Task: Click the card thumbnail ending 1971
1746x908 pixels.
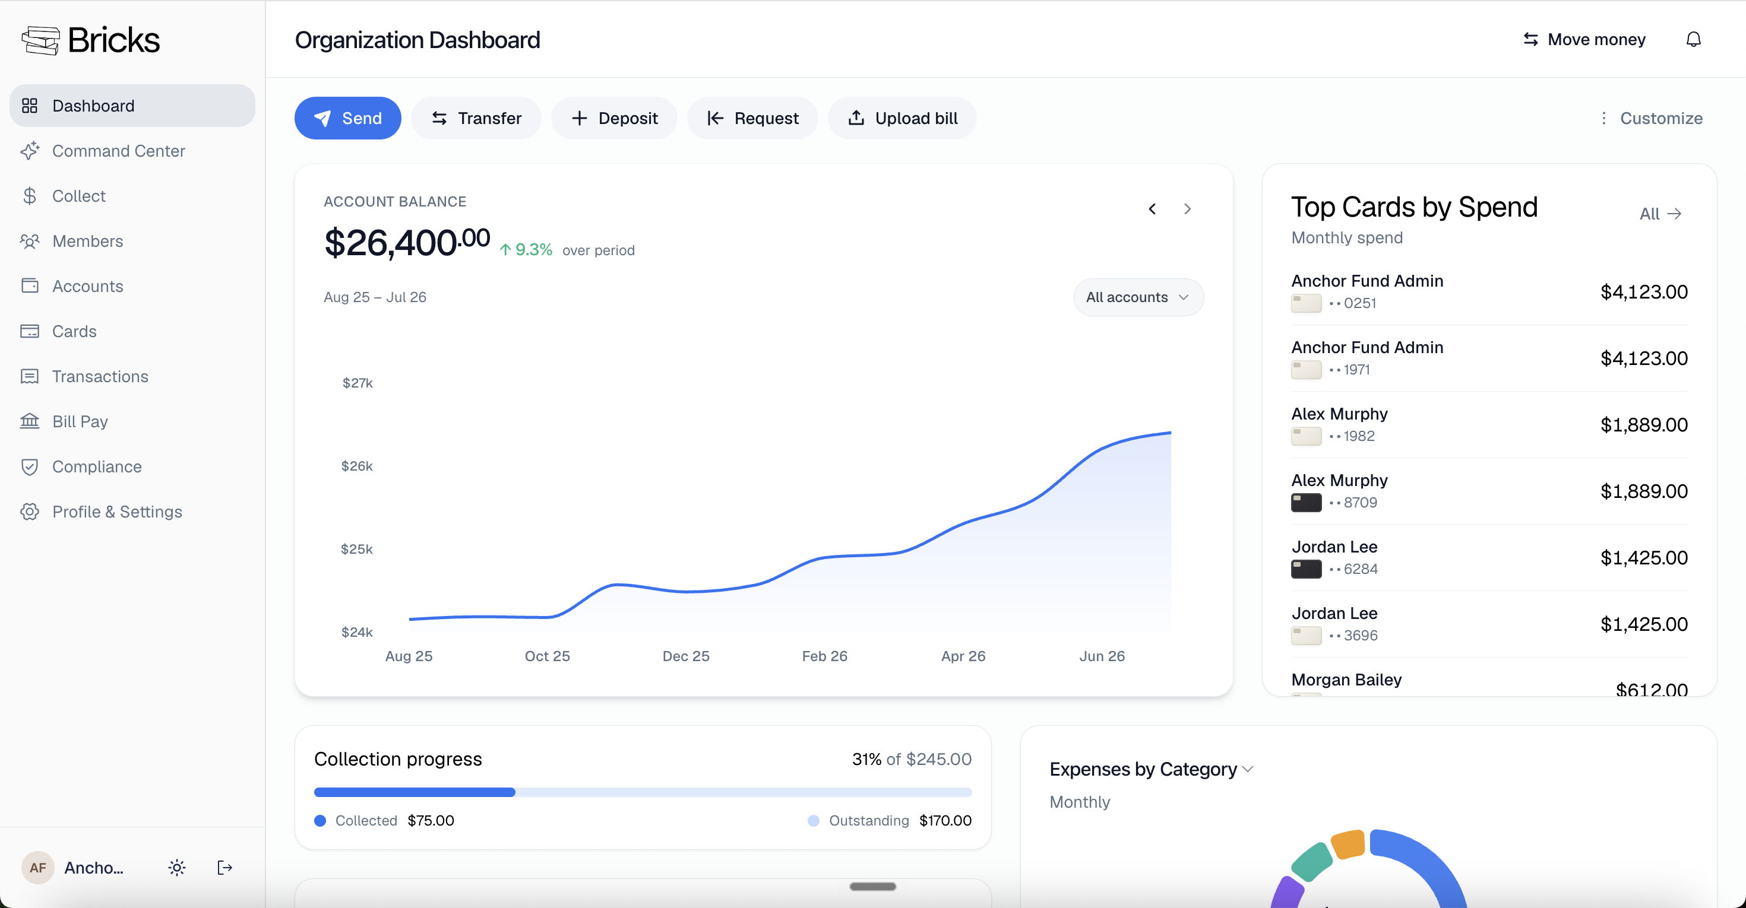Action: (1306, 370)
